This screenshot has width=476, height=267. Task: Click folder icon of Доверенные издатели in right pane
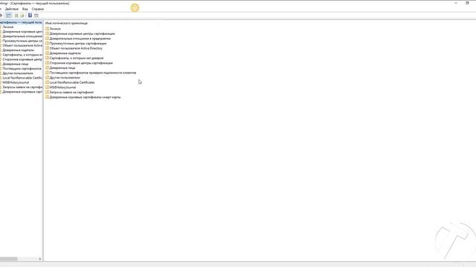pyautogui.click(x=47, y=53)
